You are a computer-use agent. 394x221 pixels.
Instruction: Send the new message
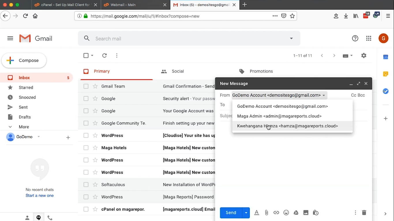coord(231,213)
